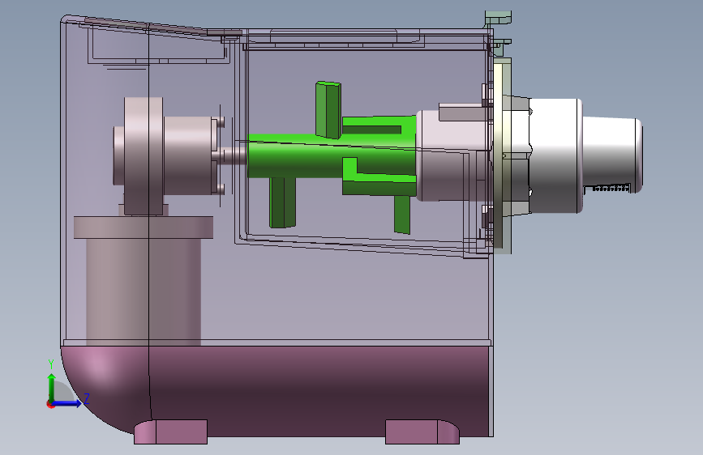Select the upward green paddle blade
This screenshot has width=703, height=455.
[x=328, y=110]
